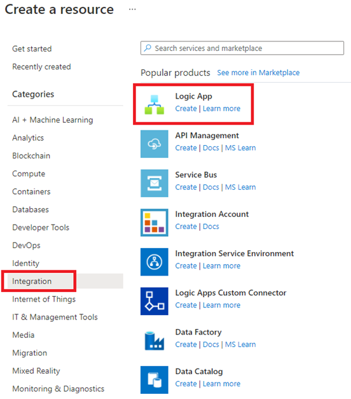Open the ellipsis menu beside Create a resource
Screen dimensions: 351x399
coord(132,10)
